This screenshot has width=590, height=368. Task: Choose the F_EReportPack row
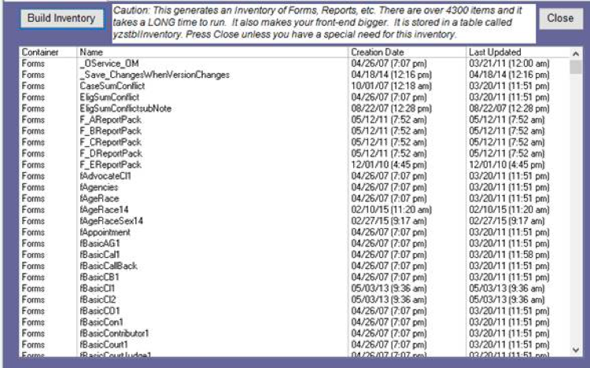click(110, 164)
